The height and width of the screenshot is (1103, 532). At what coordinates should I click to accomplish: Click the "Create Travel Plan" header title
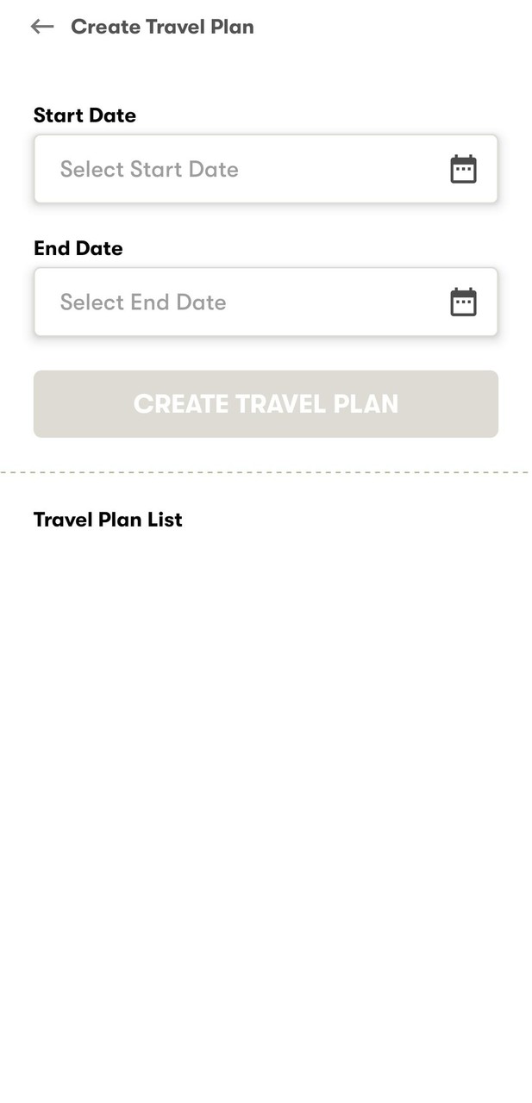(162, 27)
